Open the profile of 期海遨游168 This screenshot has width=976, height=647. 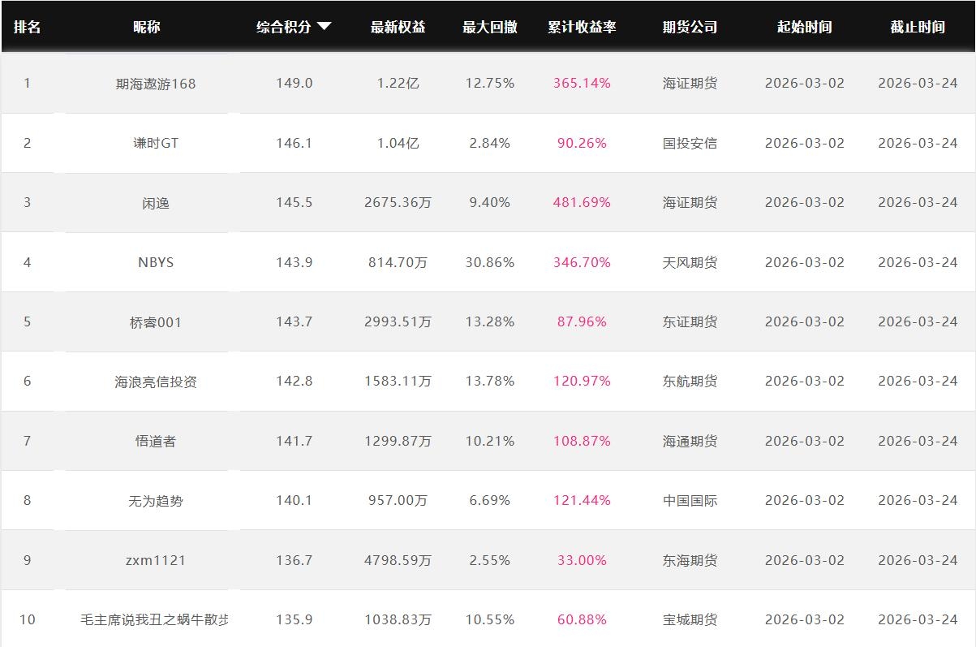(x=156, y=84)
